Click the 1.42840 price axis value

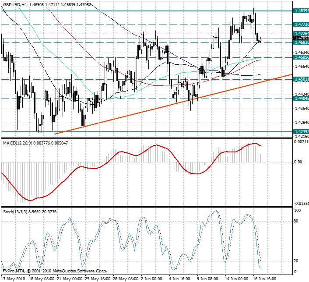302,123
